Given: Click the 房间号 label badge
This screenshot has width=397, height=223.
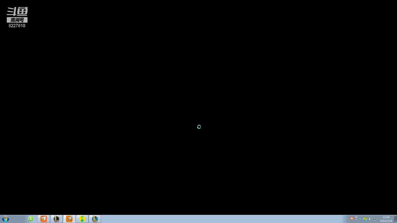Looking at the screenshot, I should coord(17,20).
